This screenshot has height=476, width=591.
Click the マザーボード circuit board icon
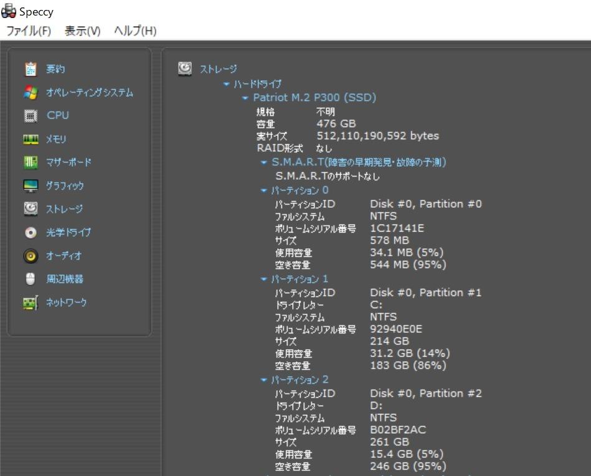tap(31, 162)
